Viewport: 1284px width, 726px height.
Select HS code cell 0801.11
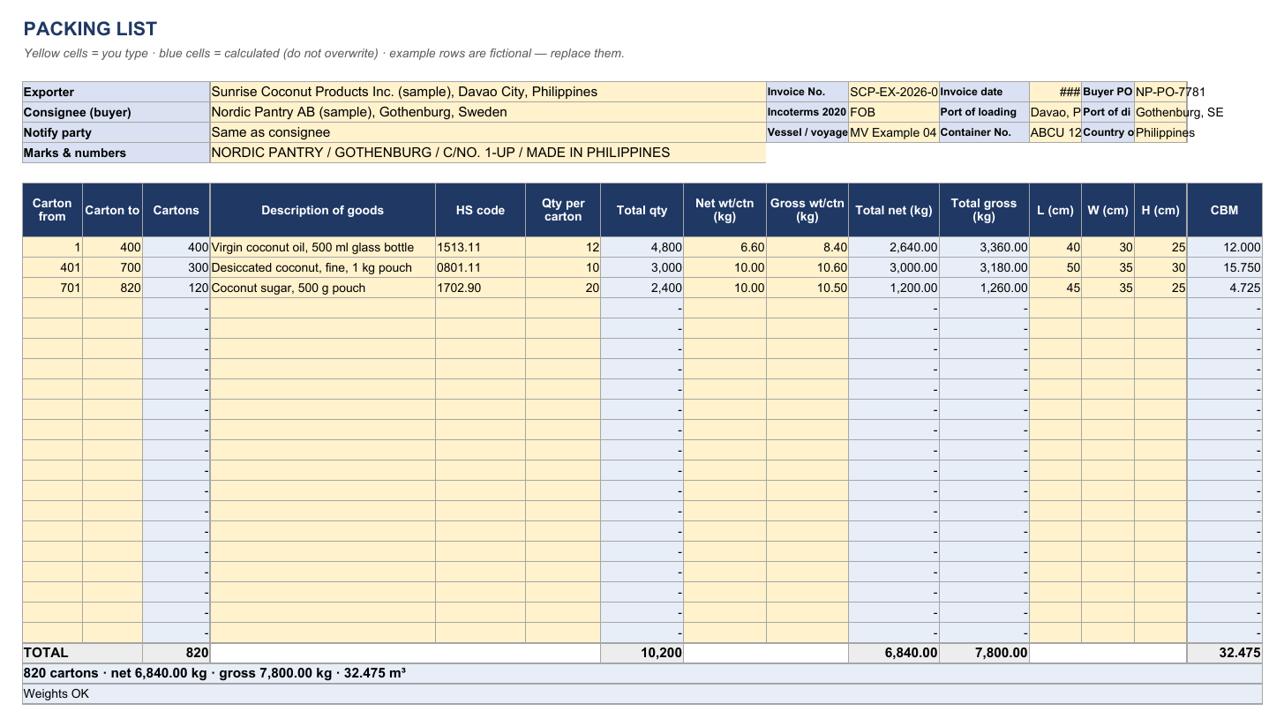click(x=481, y=268)
